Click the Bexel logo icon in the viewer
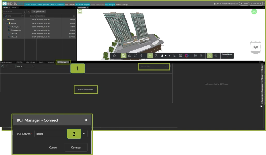The height and width of the screenshot is (155, 266). click(80, 11)
